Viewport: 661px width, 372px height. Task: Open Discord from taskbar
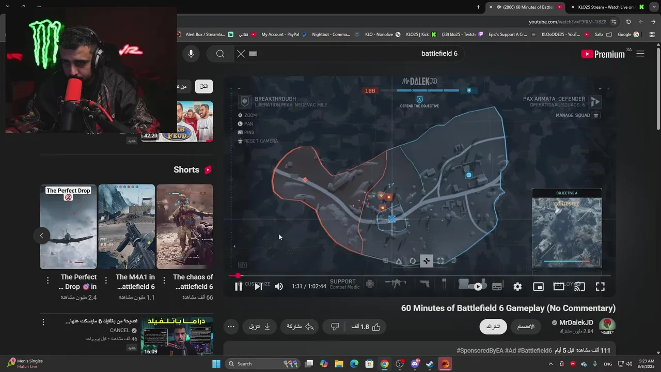pos(415,364)
